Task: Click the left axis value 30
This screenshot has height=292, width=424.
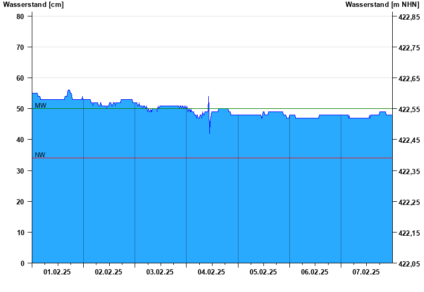Action: coord(20,171)
